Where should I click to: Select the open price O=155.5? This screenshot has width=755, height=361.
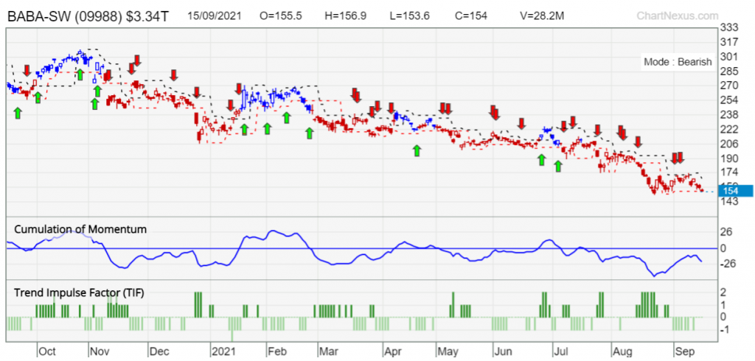point(281,16)
